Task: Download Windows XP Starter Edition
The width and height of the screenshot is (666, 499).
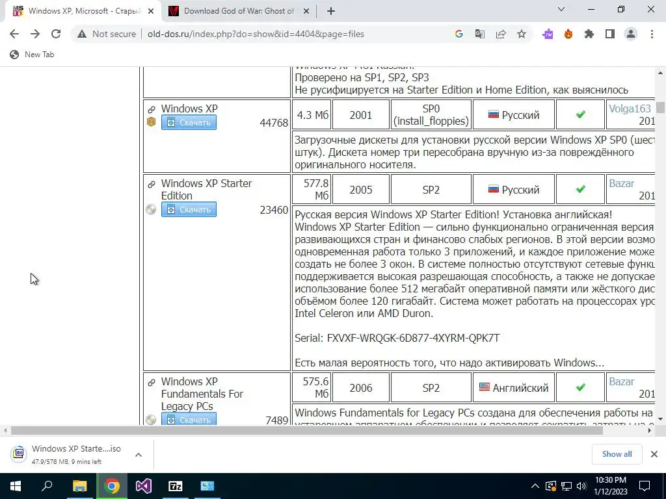Action: (x=189, y=209)
